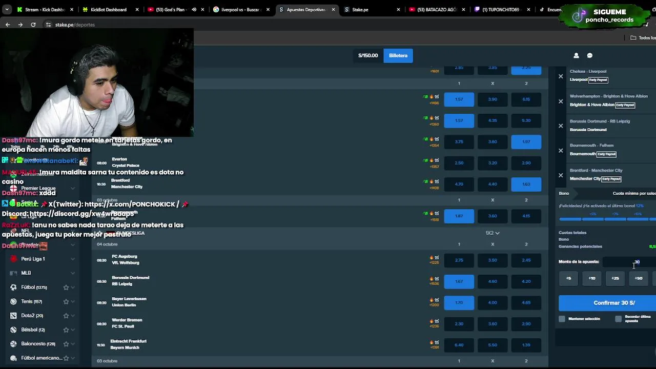
Task: Click the Monto de la apuesta field
Action: [629, 262]
